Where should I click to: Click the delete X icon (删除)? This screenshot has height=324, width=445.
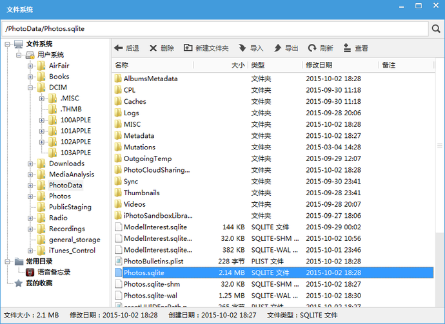[153, 48]
